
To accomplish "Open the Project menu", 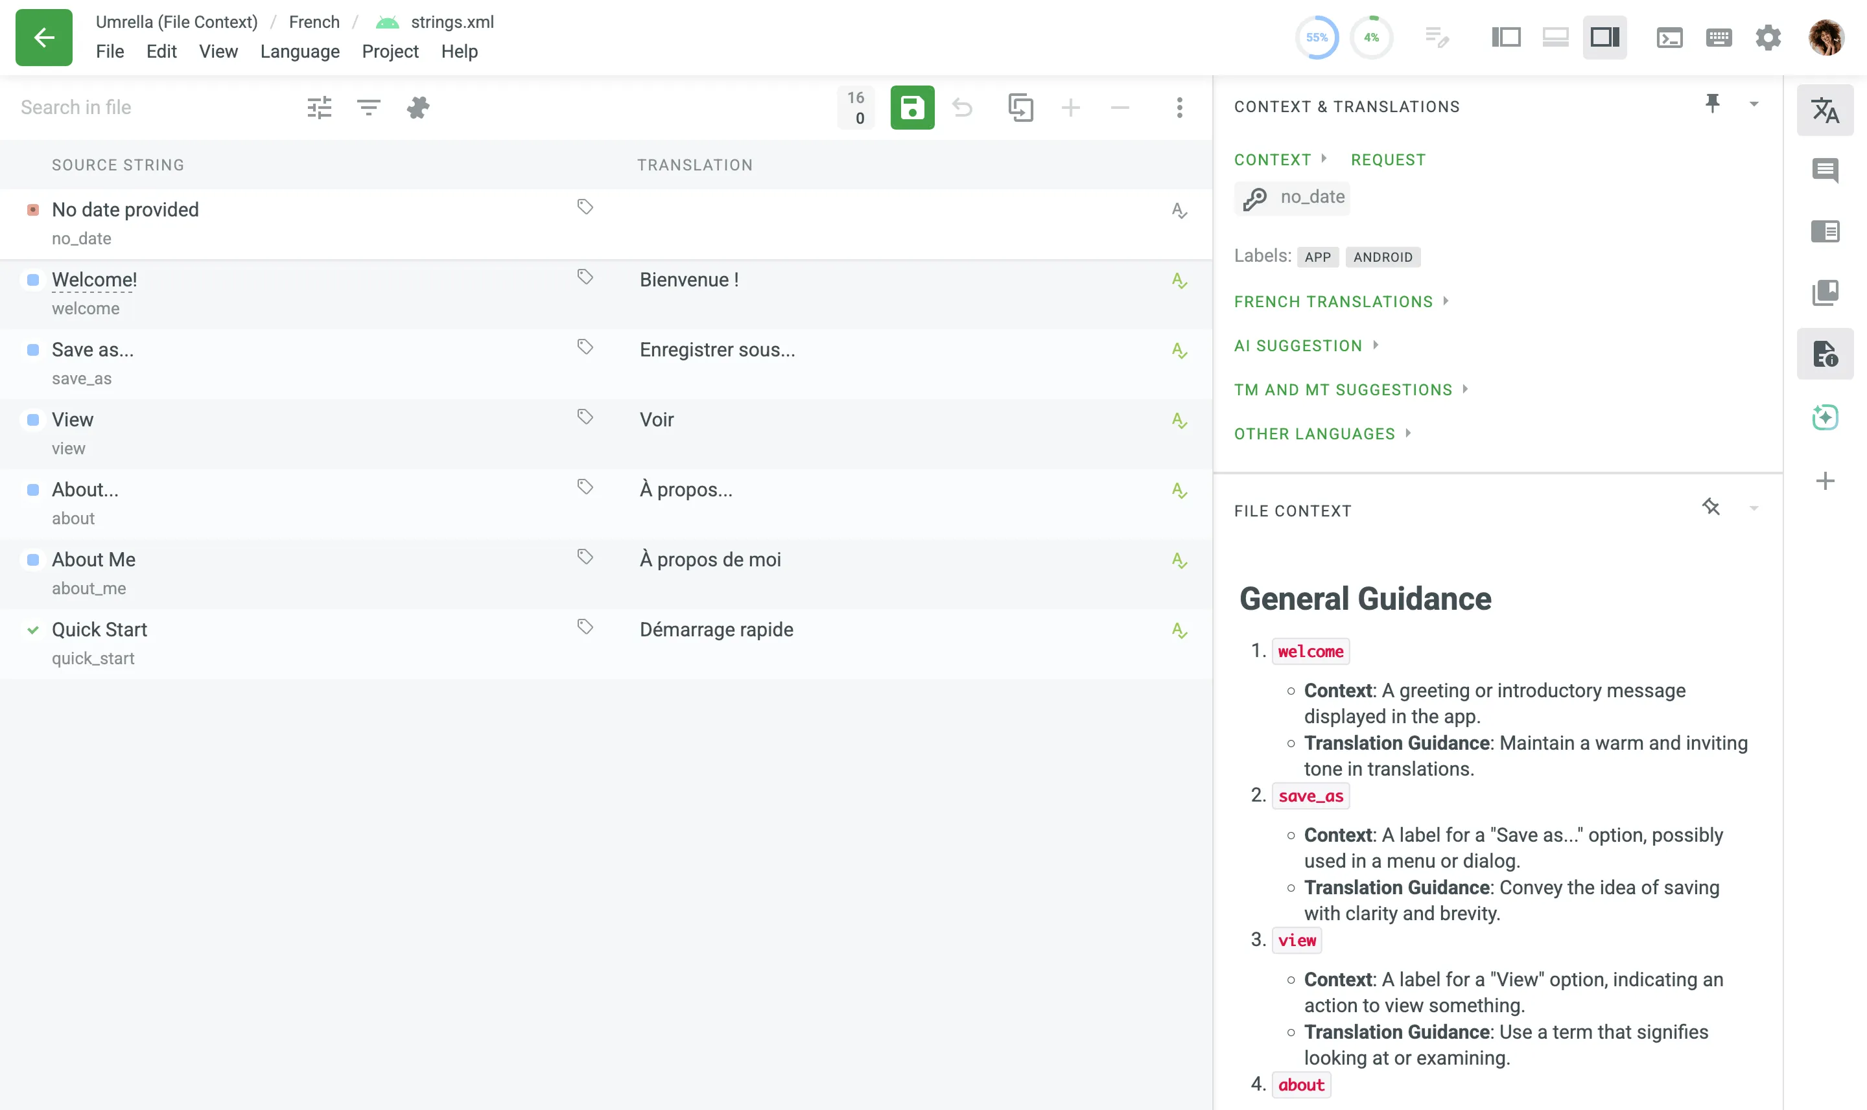I will [x=390, y=52].
